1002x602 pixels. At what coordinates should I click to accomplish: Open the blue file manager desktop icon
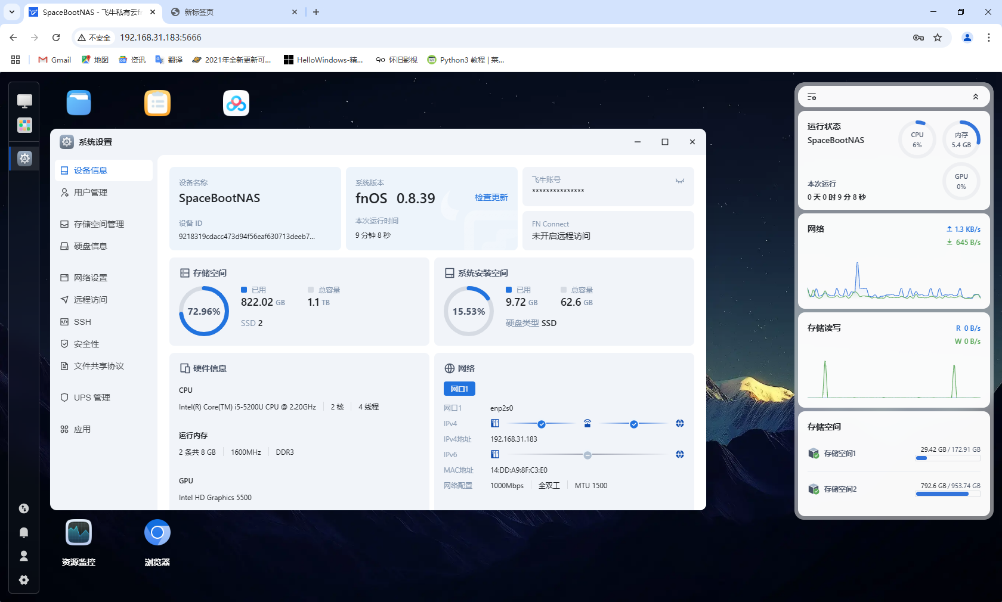coord(79,103)
